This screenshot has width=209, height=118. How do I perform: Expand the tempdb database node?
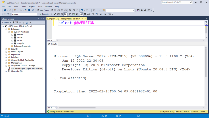[12, 43]
